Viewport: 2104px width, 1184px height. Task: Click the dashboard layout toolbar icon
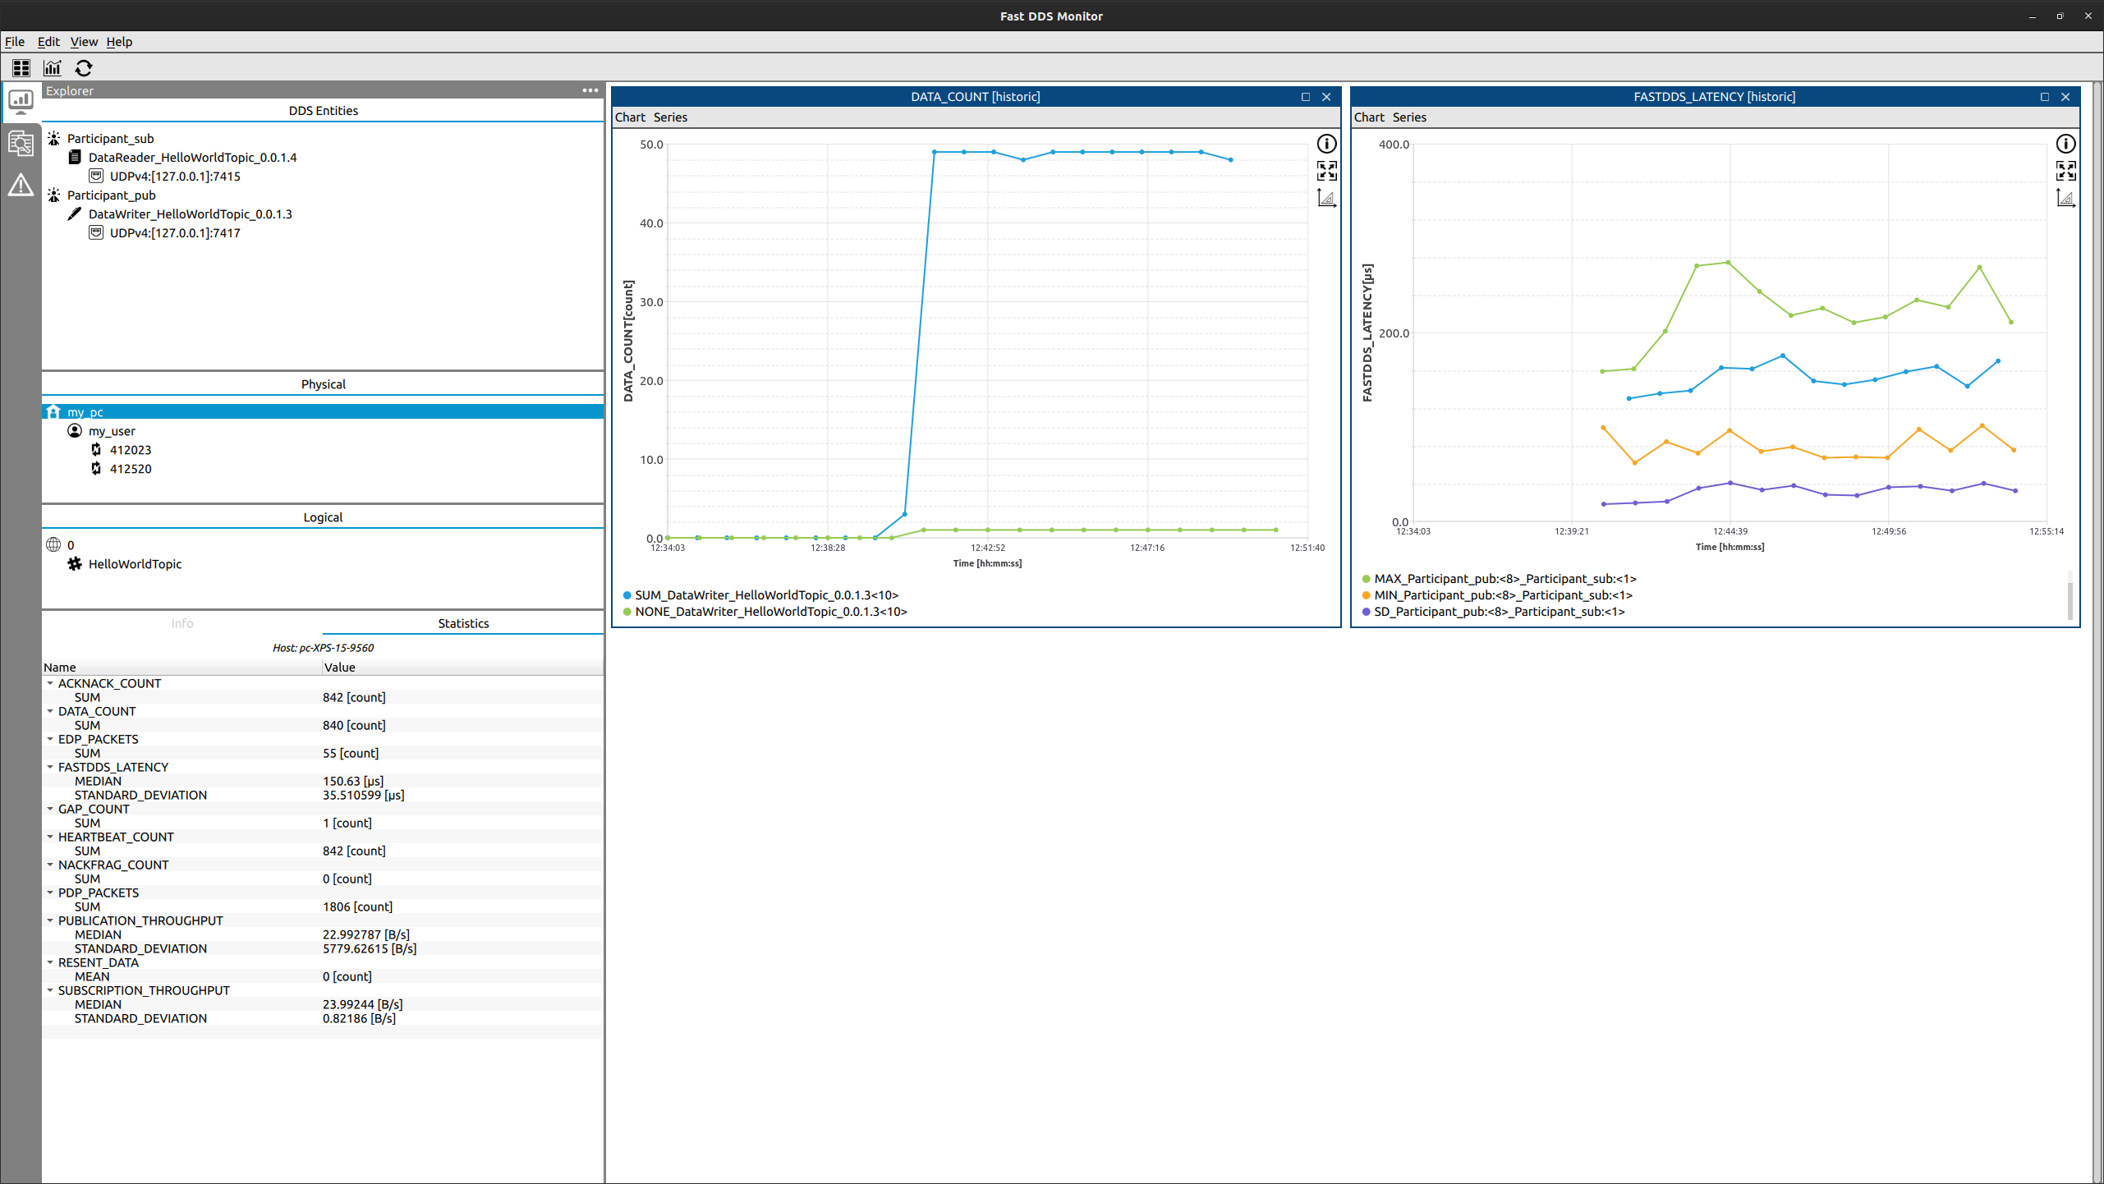[21, 68]
